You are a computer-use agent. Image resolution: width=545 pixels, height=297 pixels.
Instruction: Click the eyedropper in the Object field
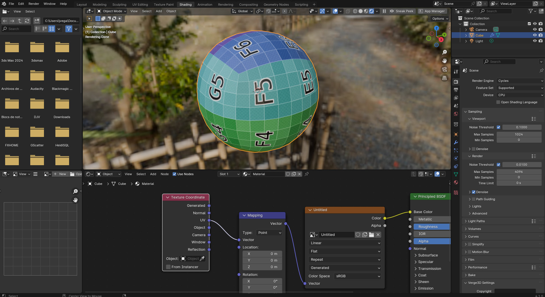point(203,258)
